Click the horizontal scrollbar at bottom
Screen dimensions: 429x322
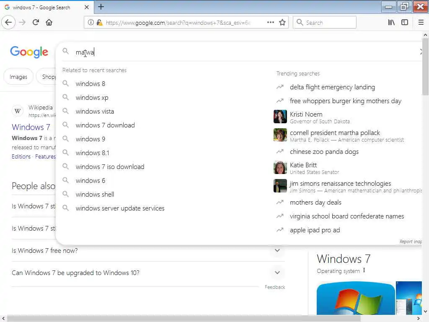(x=183, y=319)
